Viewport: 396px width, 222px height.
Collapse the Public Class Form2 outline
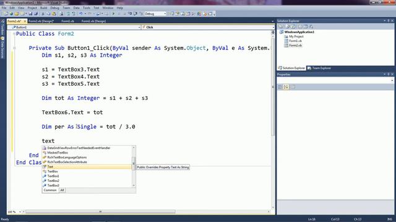[x=14, y=34]
